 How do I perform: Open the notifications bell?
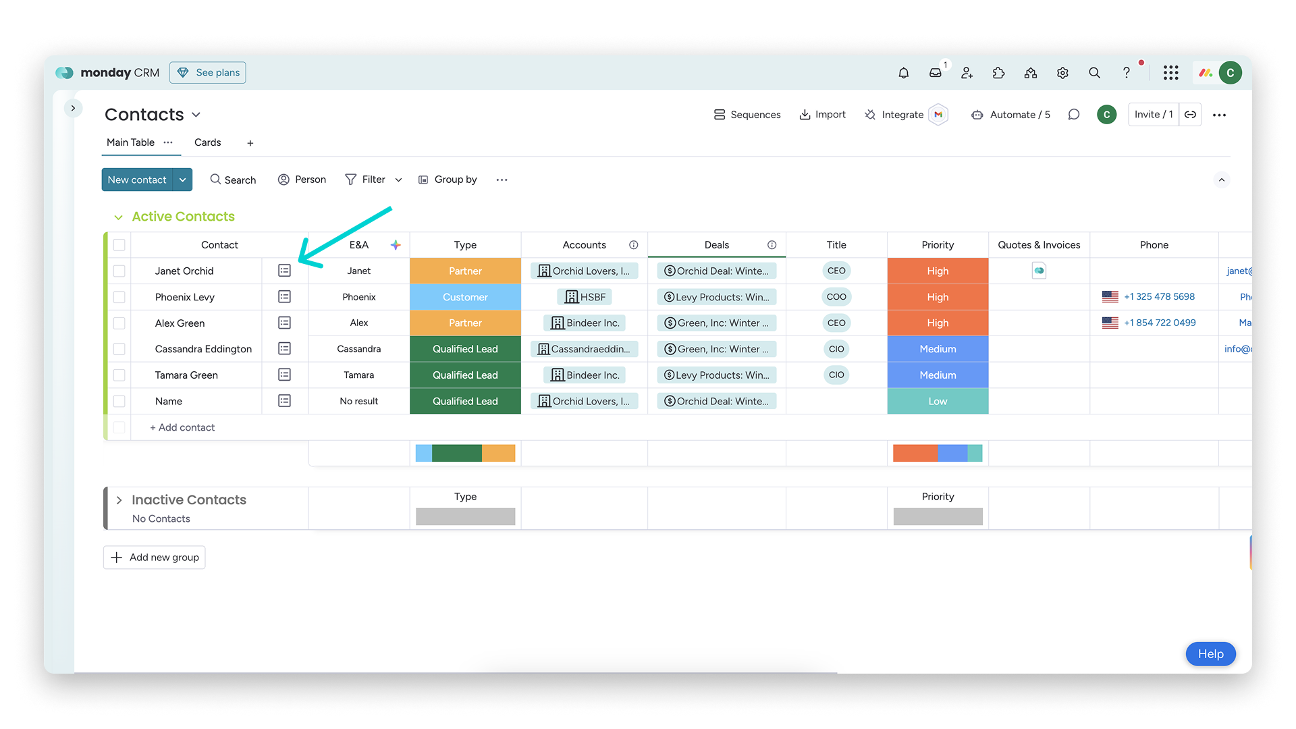click(x=903, y=73)
